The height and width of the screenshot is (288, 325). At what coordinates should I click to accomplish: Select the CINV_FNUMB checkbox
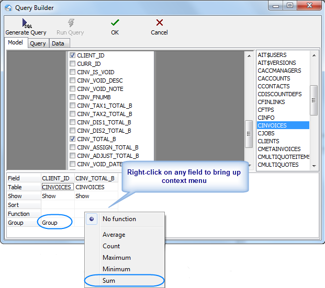(x=72, y=97)
